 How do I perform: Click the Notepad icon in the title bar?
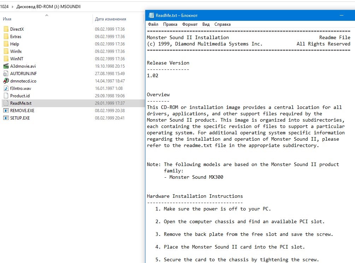tap(151, 16)
